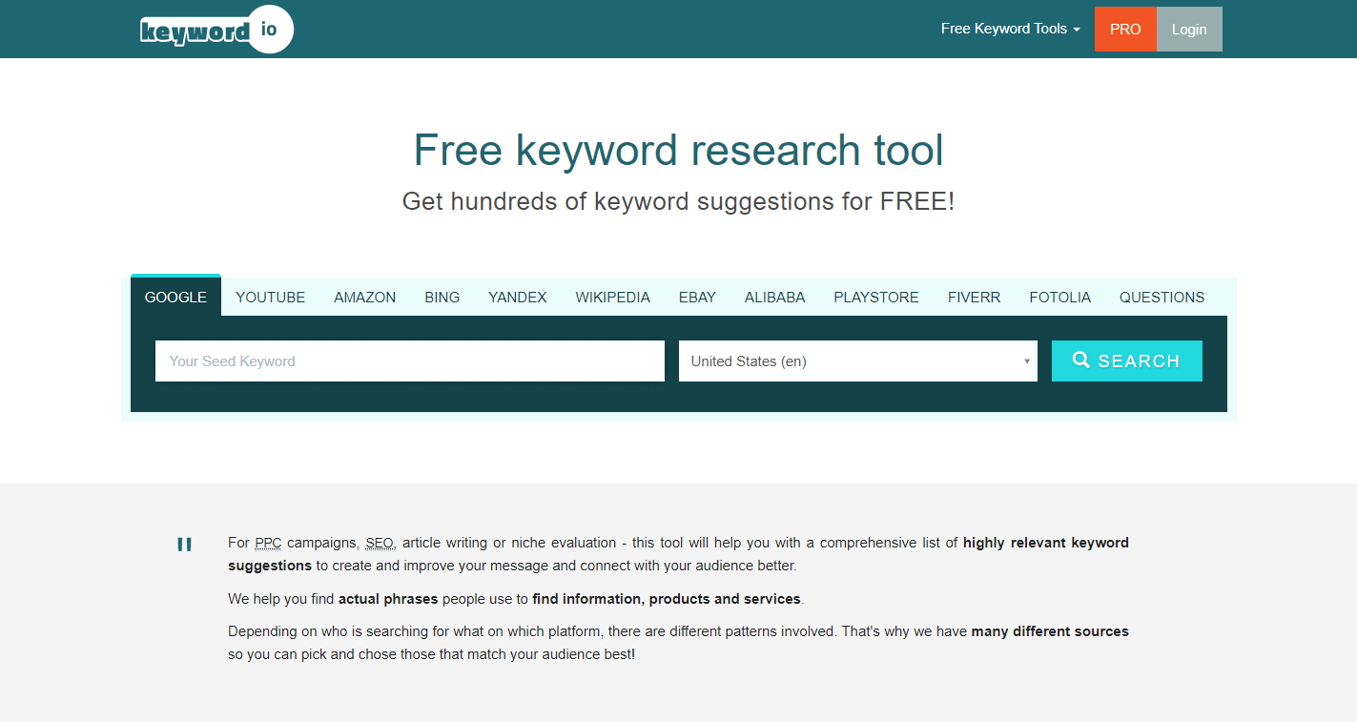This screenshot has height=722, width=1357.
Task: Switch to the AMAZON tab
Action: pyautogui.click(x=365, y=297)
